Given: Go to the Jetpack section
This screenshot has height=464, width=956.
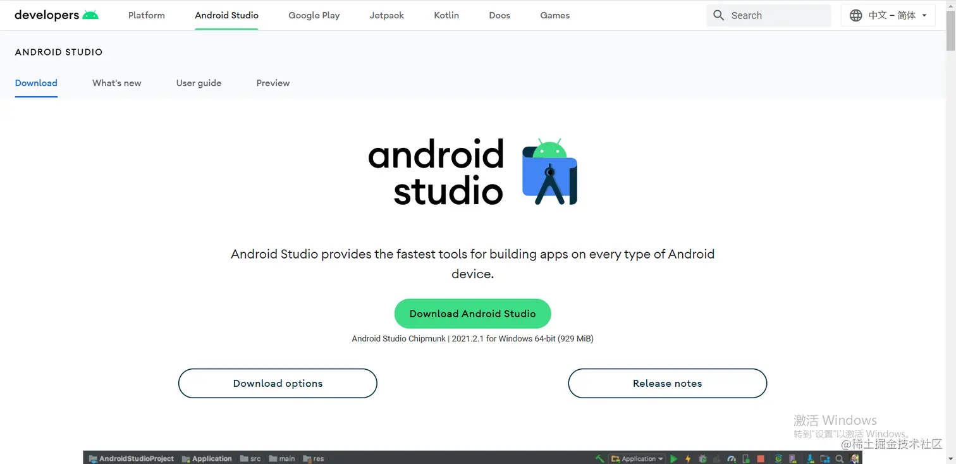Looking at the screenshot, I should point(387,15).
